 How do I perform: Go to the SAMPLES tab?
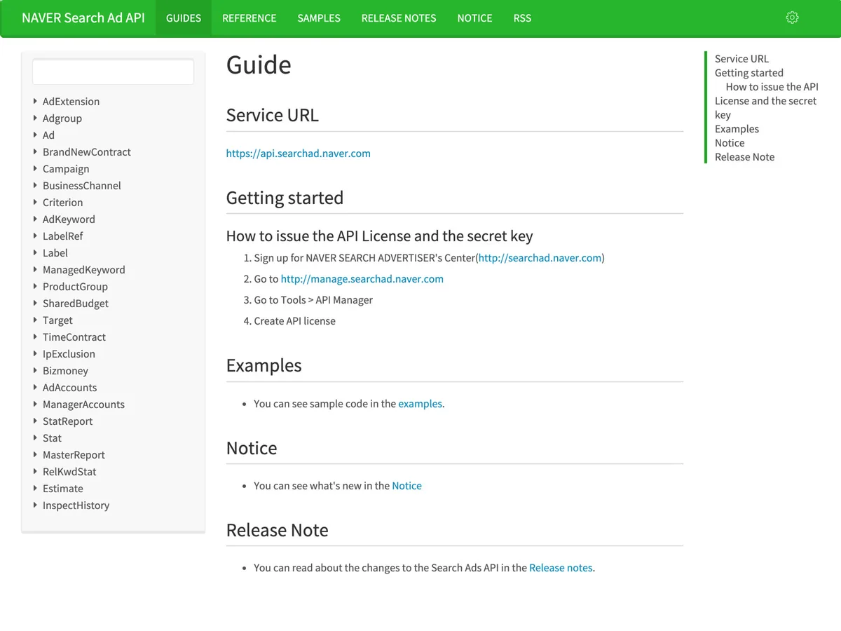tap(319, 18)
